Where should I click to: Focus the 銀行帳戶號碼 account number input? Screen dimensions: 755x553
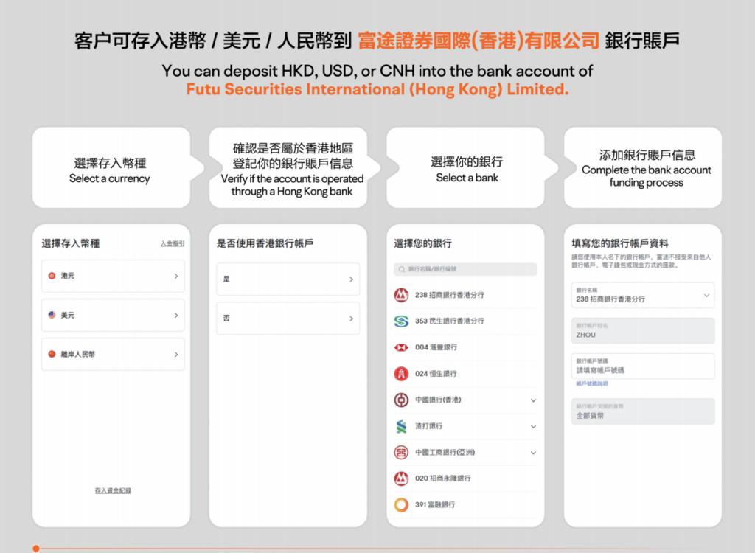(643, 366)
